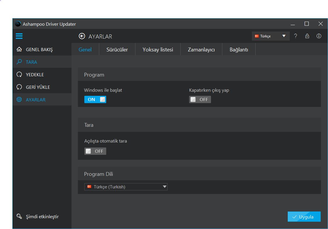This screenshot has height=229, width=328.
Task: Open the hamburger menu icon
Action: (x=19, y=36)
